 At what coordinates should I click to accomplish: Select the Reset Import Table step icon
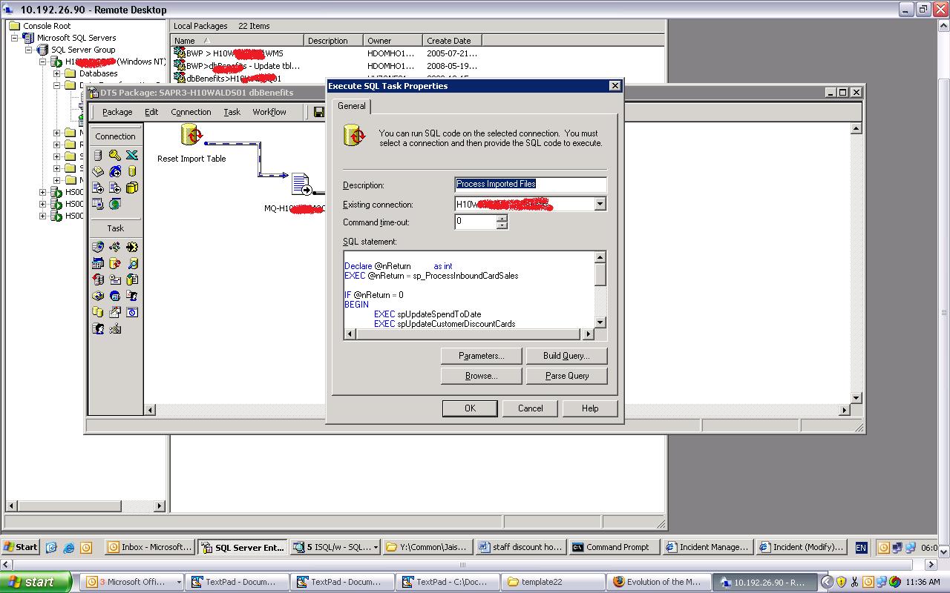point(191,136)
